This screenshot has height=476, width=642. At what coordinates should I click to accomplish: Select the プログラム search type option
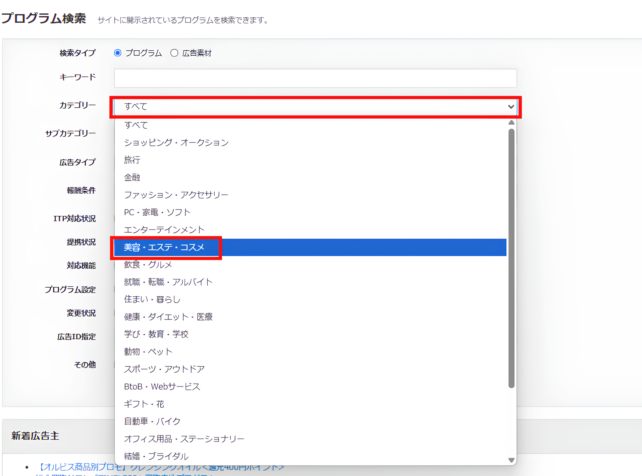pyautogui.click(x=117, y=53)
